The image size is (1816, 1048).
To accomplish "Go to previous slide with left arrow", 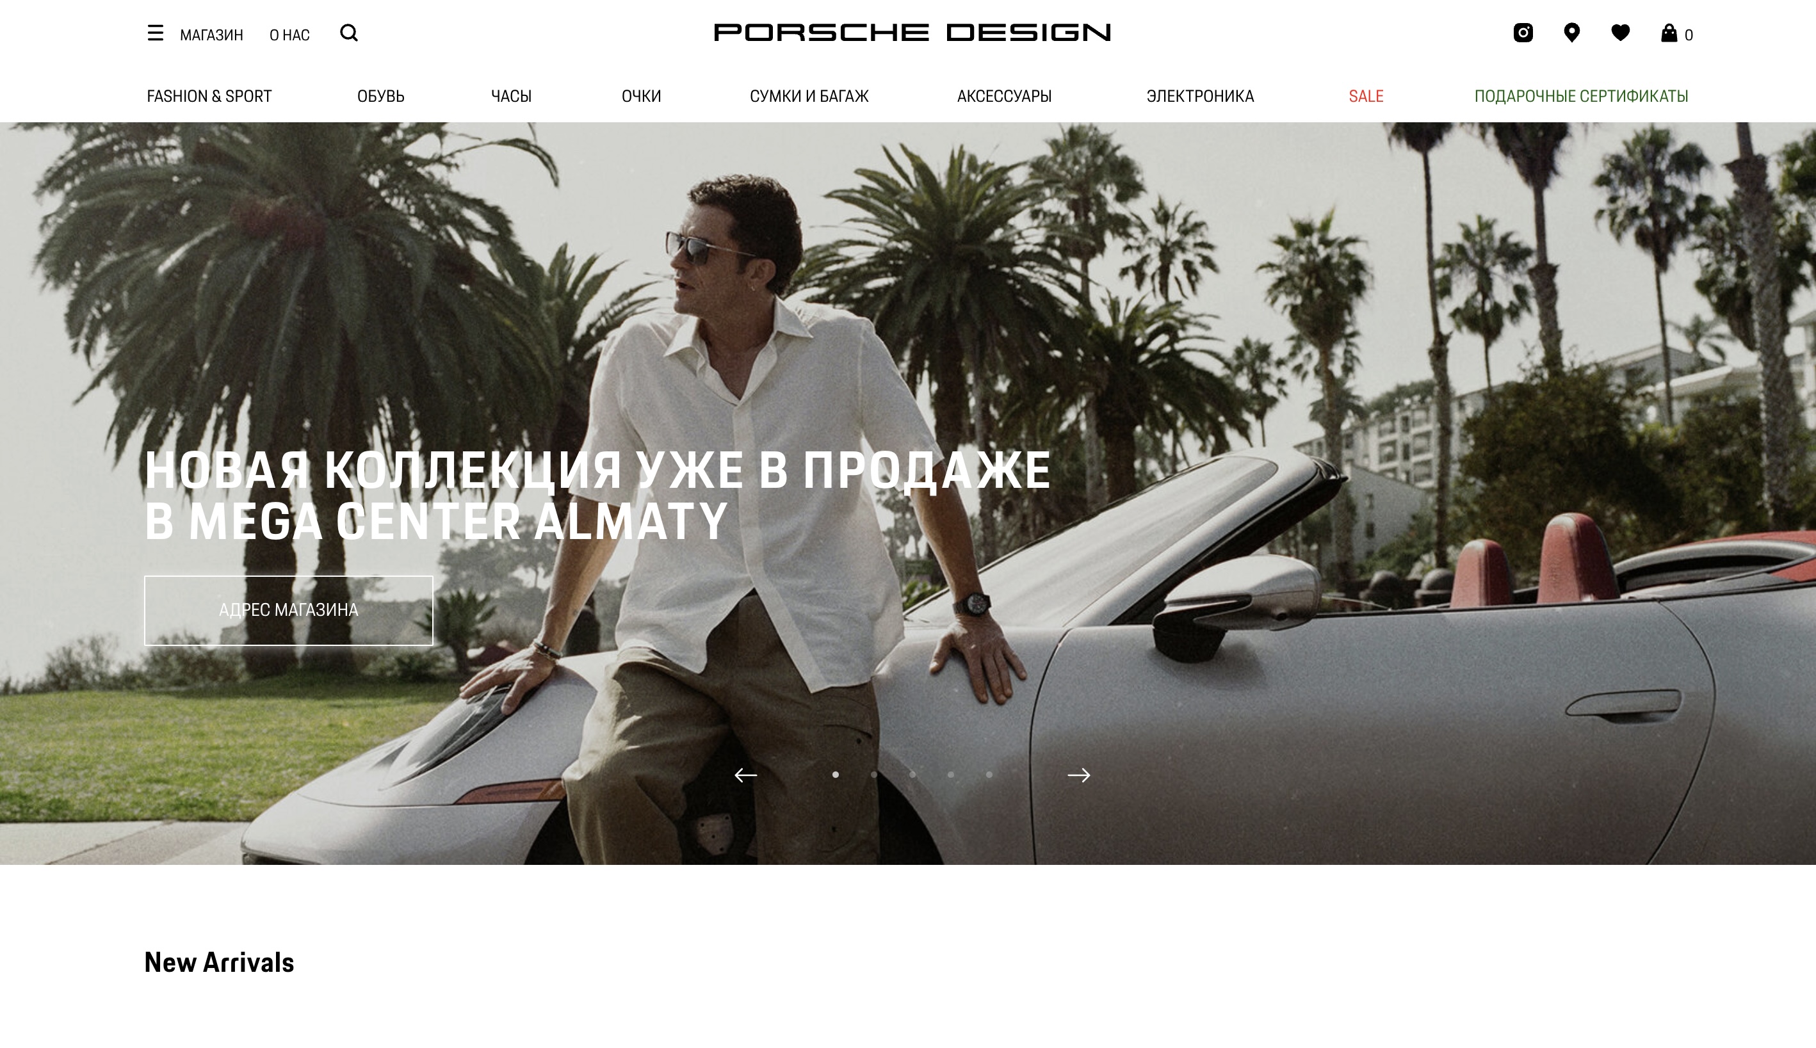I will tap(746, 775).
